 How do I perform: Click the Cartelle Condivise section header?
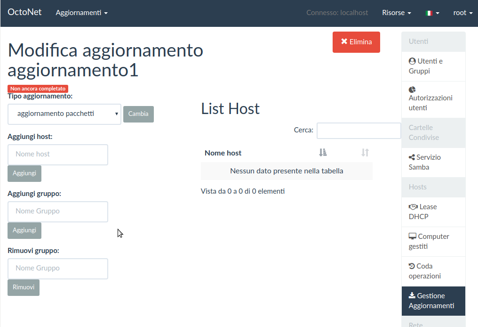point(433,133)
